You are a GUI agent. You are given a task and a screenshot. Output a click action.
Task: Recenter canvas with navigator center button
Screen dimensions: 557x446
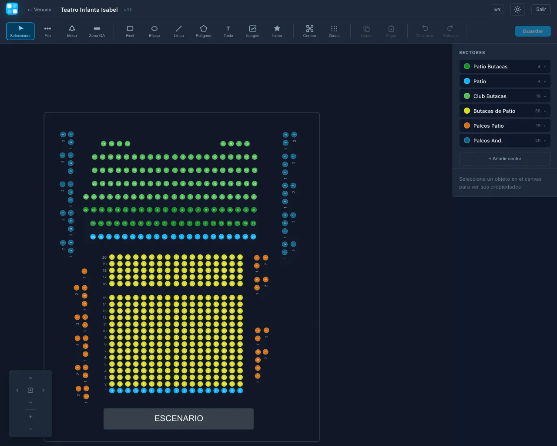coord(30,390)
